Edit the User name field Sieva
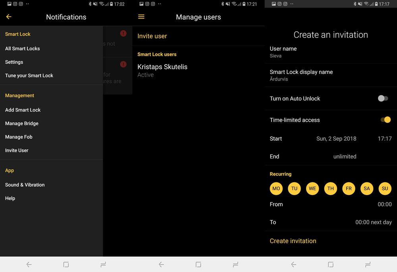The width and height of the screenshot is (397, 272). click(x=331, y=52)
